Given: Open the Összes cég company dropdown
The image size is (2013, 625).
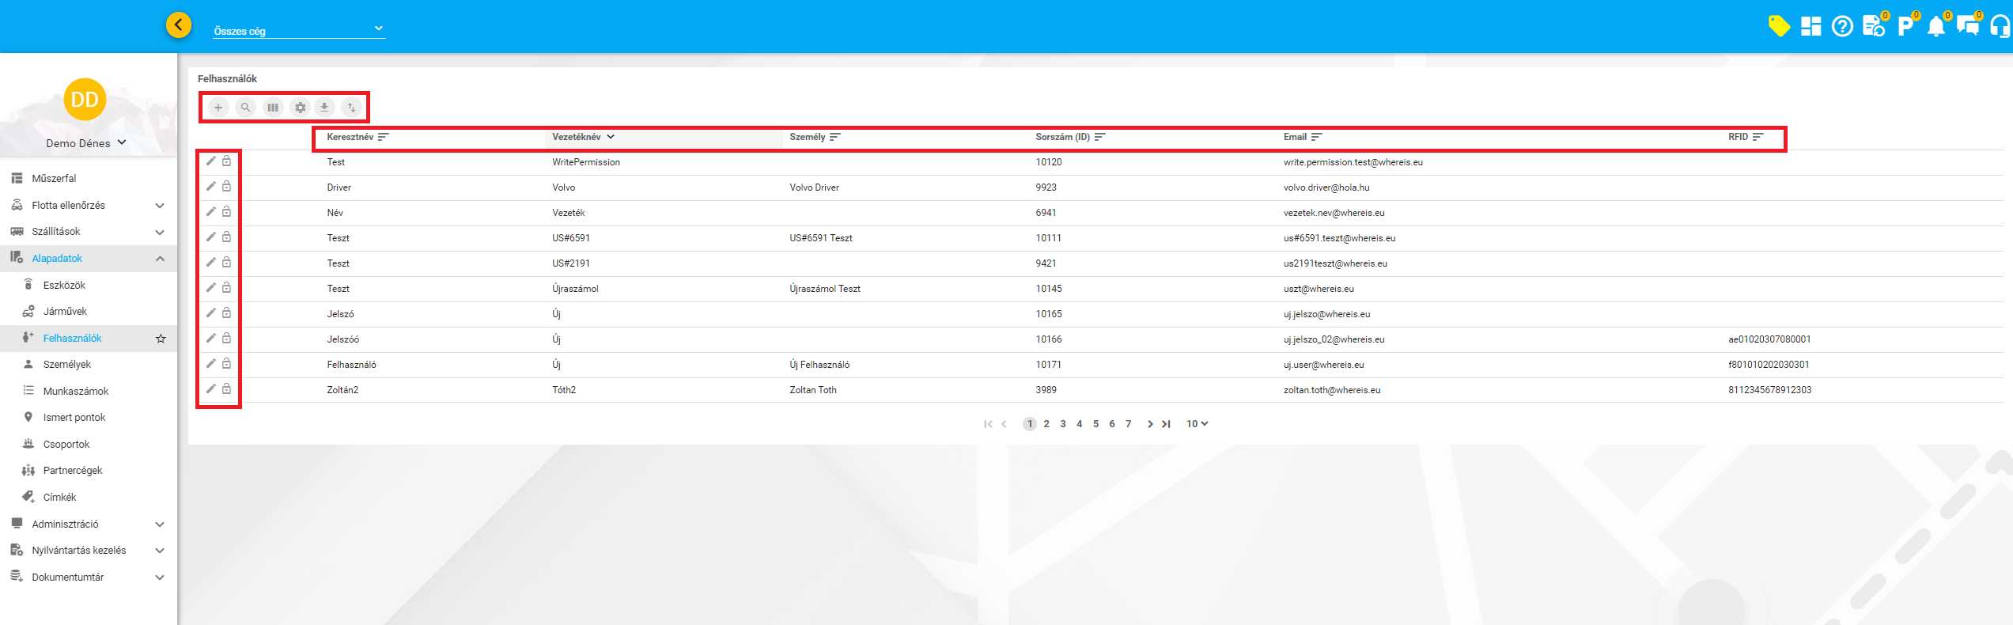Looking at the screenshot, I should tap(299, 30).
